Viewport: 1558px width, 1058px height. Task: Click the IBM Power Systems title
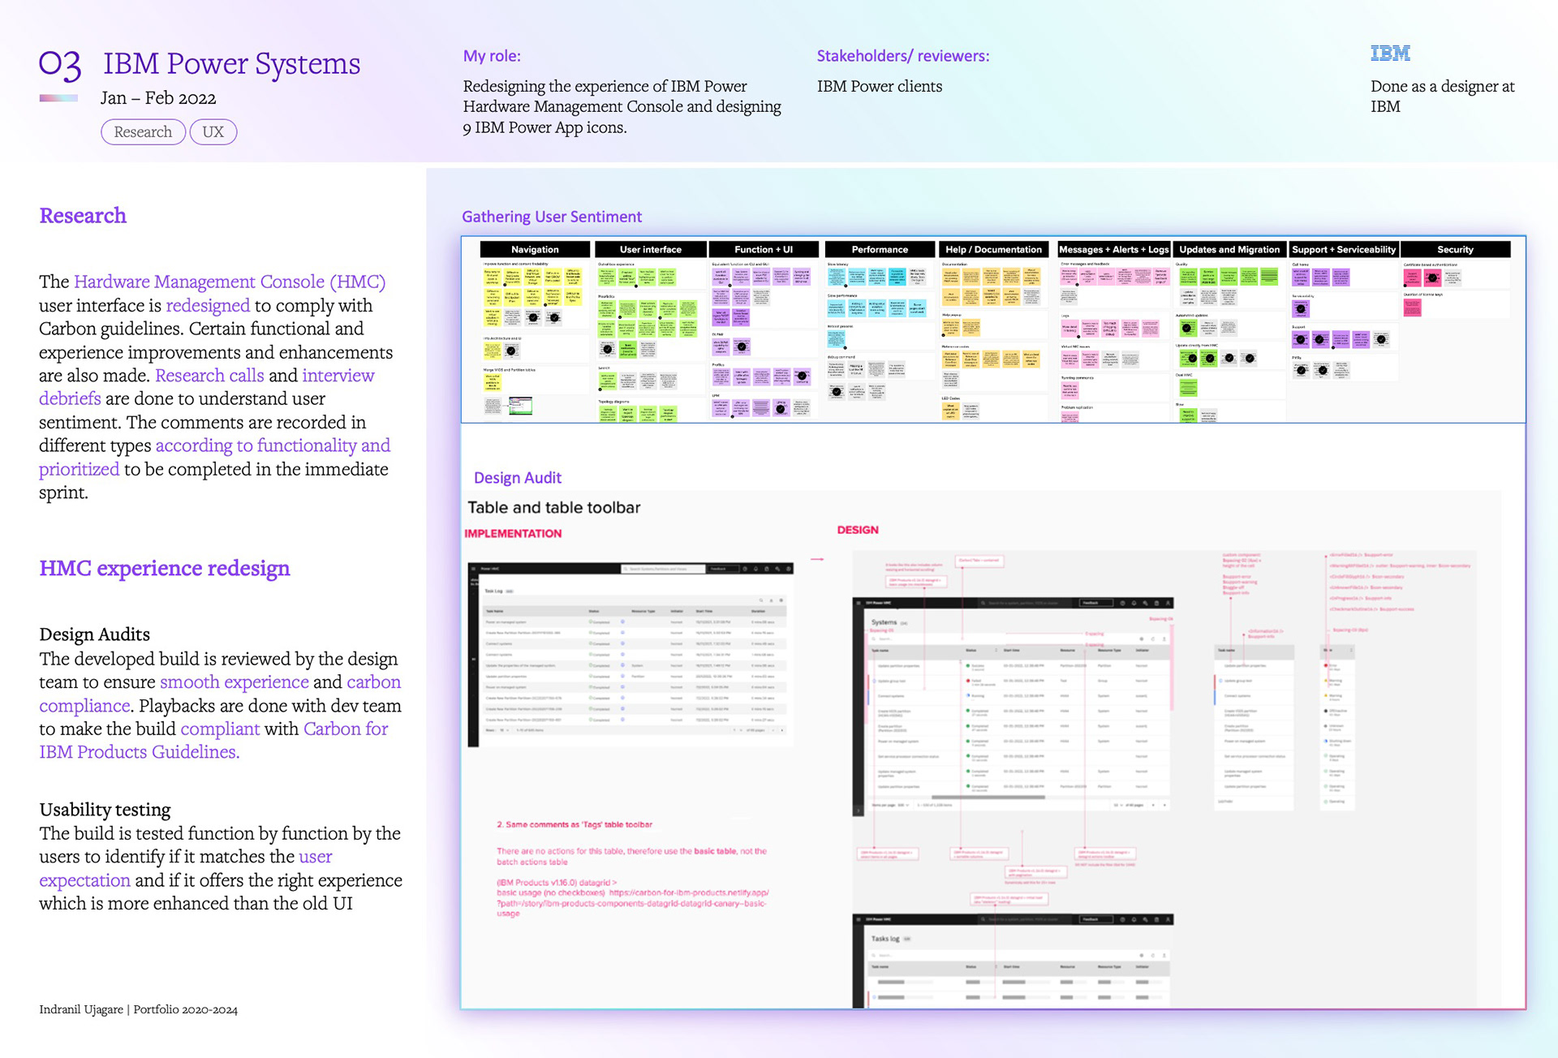231,63
